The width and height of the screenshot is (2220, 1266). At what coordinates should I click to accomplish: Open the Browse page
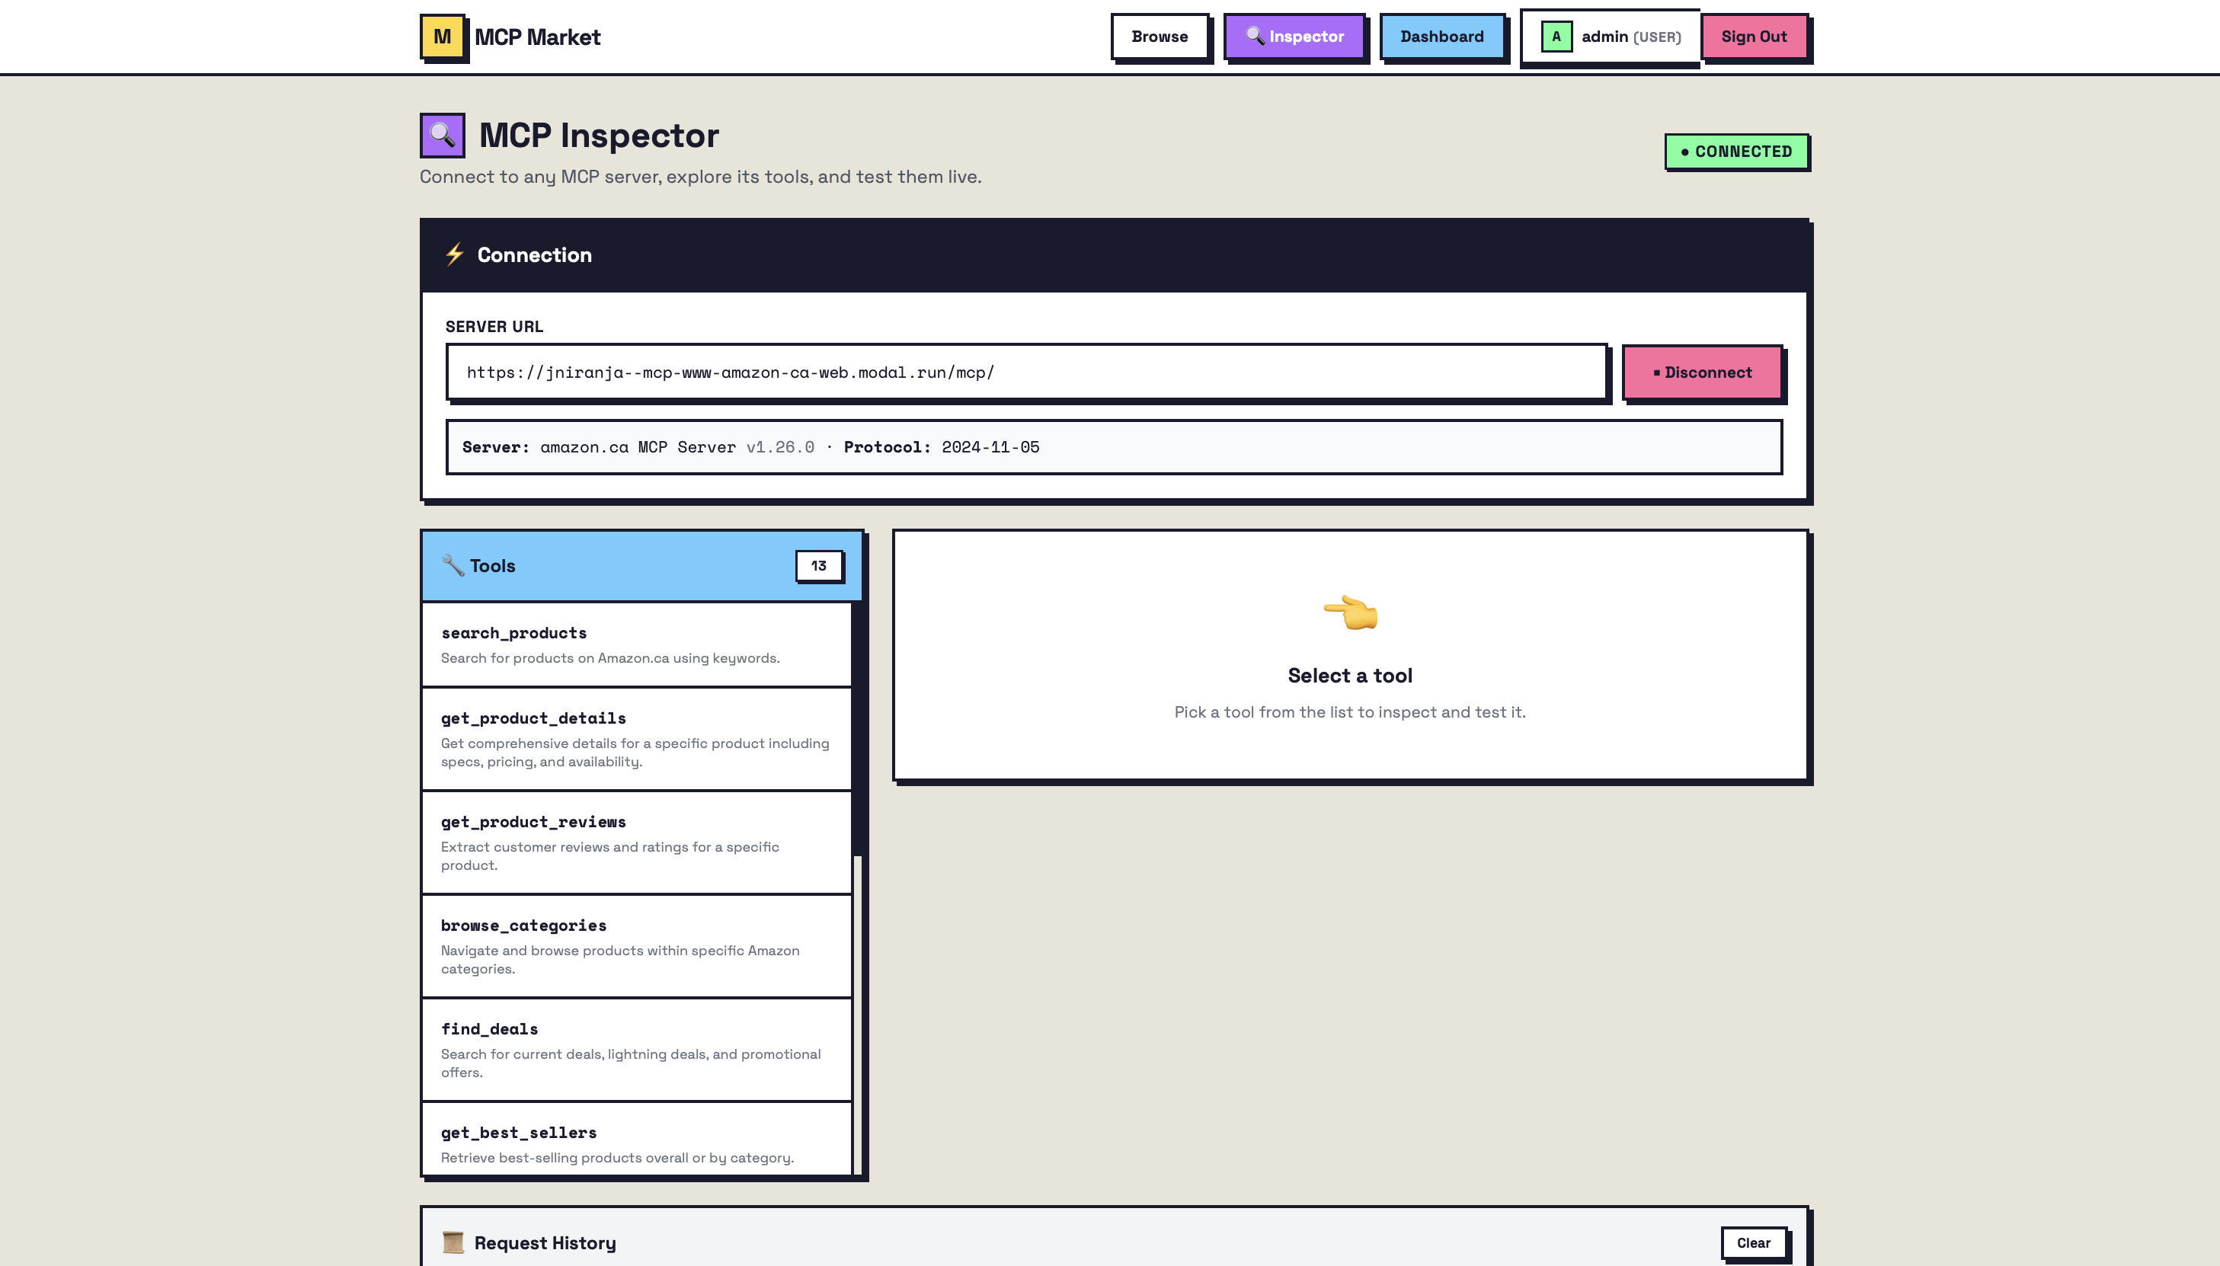(x=1159, y=37)
